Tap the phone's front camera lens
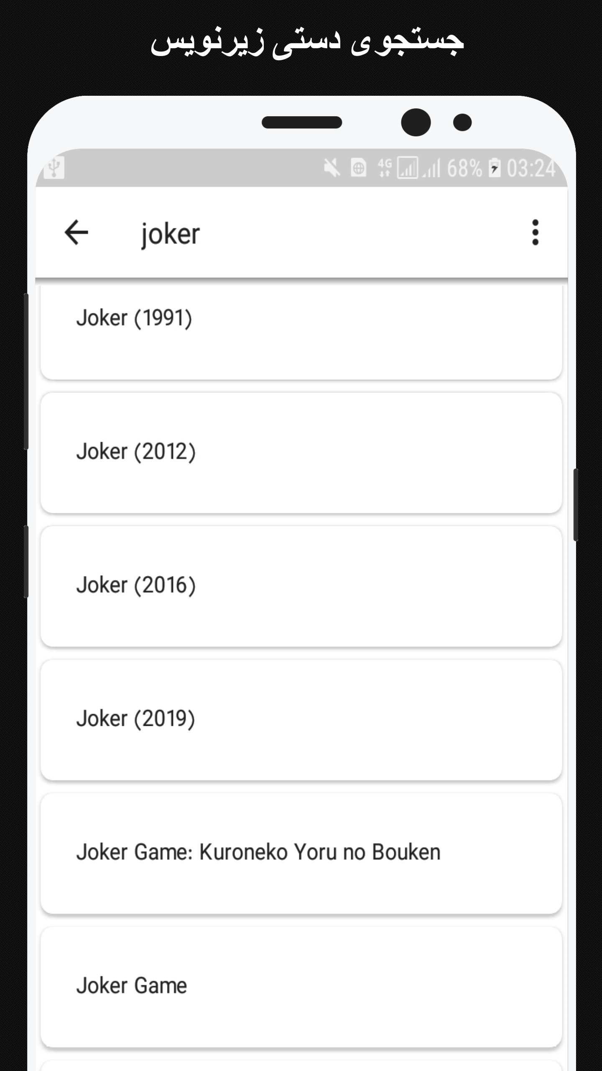Viewport: 602px width, 1071px height. pyautogui.click(x=416, y=122)
